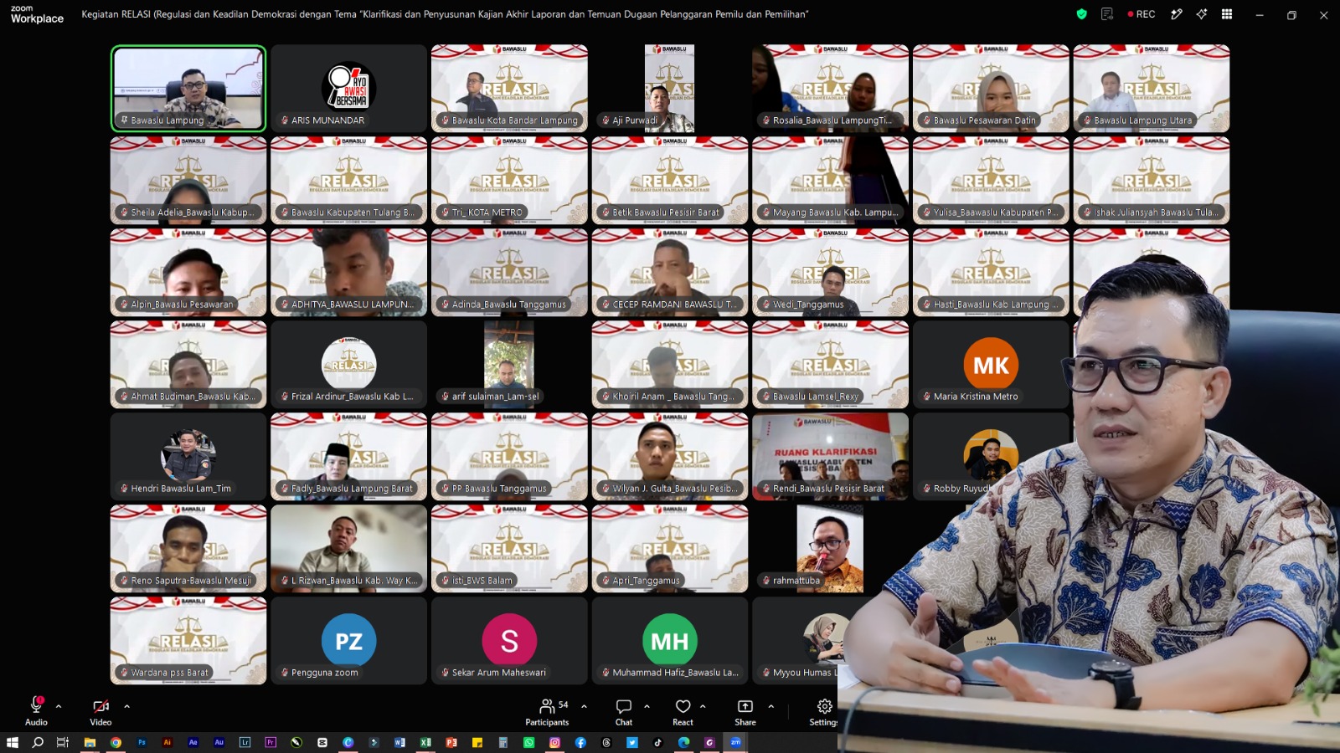The height and width of the screenshot is (753, 1340).
Task: Click the name label "Bawaslu Kota Bandar Lampung"
Action: click(514, 120)
